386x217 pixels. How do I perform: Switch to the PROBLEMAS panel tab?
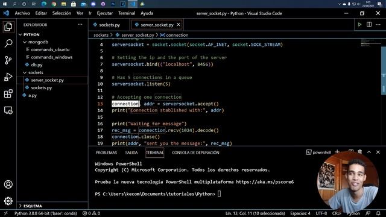click(106, 153)
